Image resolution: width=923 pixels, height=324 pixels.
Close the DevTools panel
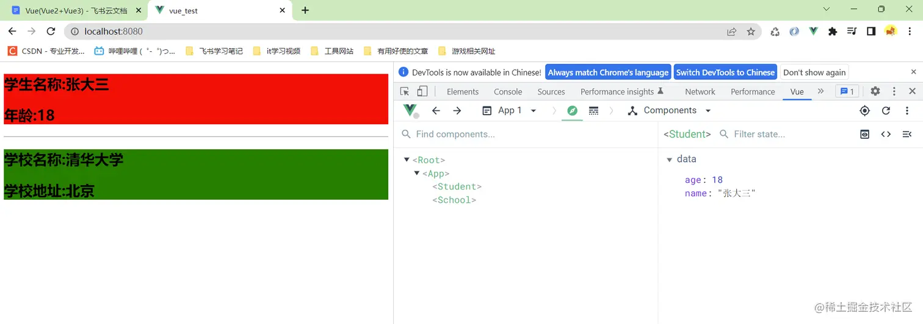coord(912,91)
